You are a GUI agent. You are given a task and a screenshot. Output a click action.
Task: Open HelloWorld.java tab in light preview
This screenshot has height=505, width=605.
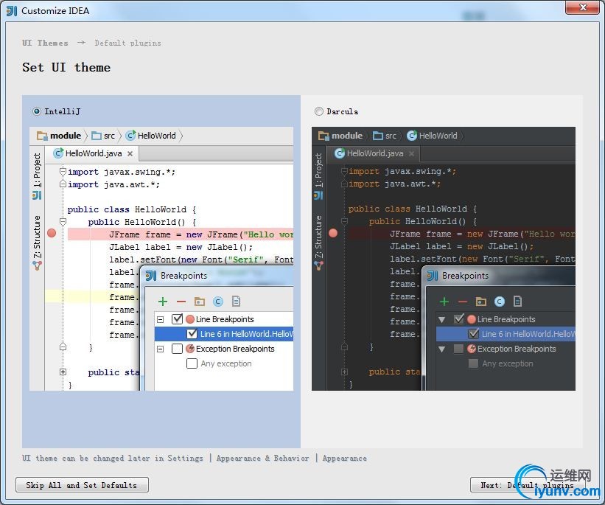click(93, 153)
